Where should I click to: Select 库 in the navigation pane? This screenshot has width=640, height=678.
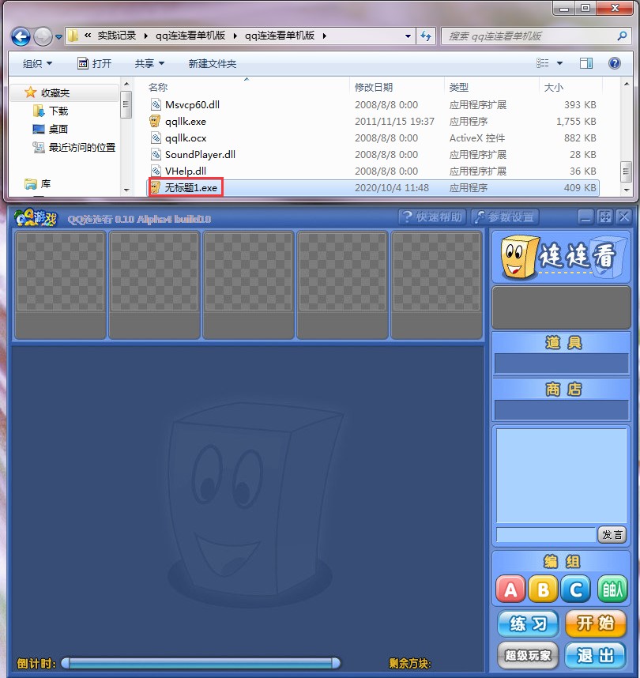[45, 184]
